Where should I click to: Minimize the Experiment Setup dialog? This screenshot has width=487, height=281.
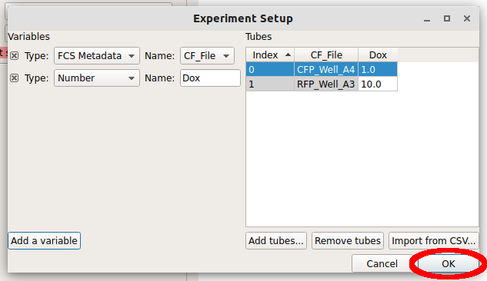[x=427, y=19]
